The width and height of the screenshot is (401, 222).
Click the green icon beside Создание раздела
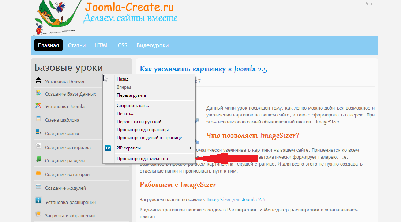[x=38, y=159]
